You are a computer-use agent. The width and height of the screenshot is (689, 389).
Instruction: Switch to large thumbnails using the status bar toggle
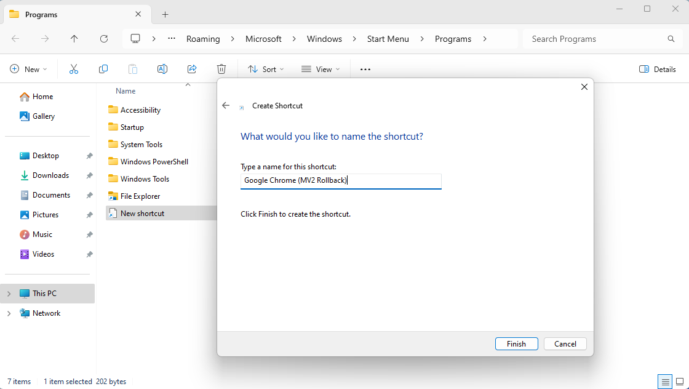point(680,382)
